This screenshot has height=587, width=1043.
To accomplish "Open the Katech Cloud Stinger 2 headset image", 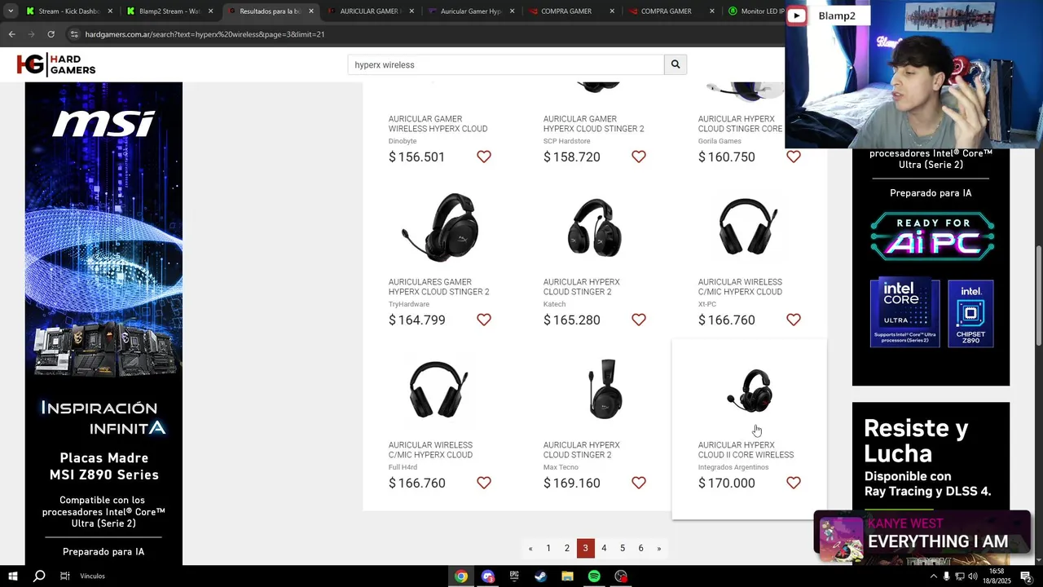I will point(594,227).
